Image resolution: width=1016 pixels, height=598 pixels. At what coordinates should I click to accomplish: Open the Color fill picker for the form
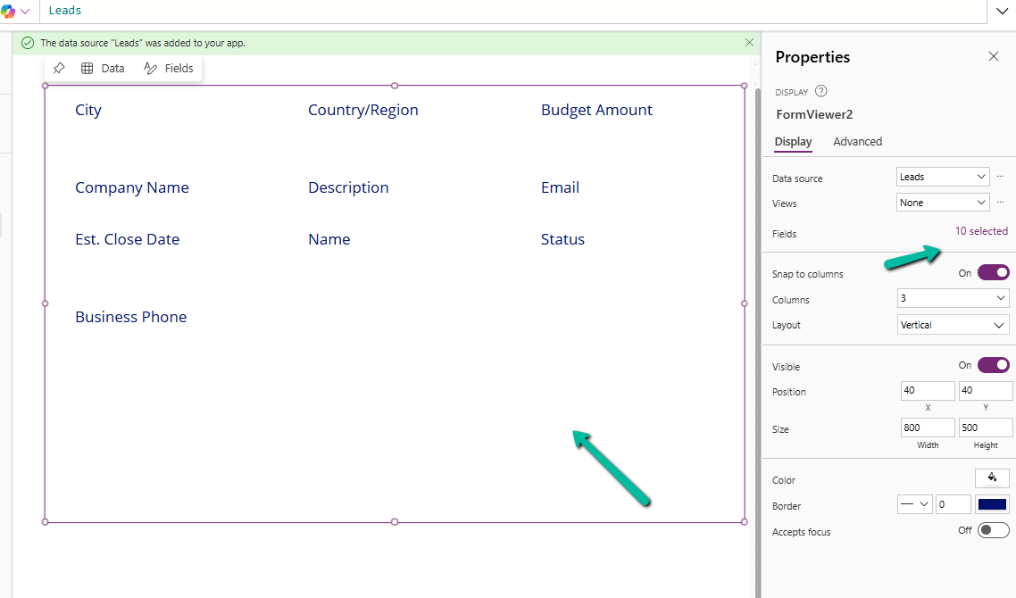tap(992, 478)
